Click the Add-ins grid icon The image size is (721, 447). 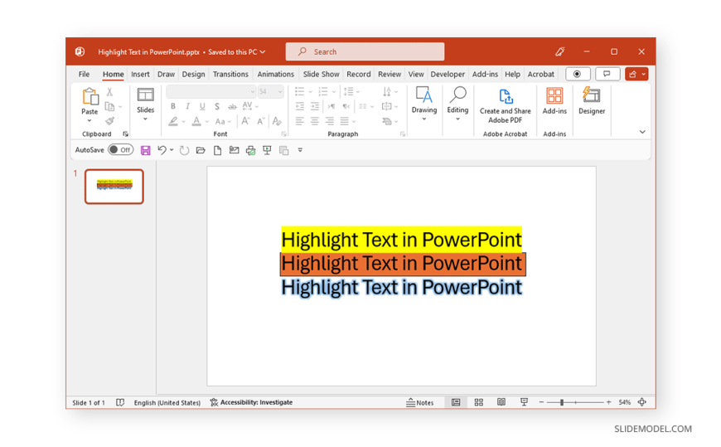click(554, 95)
